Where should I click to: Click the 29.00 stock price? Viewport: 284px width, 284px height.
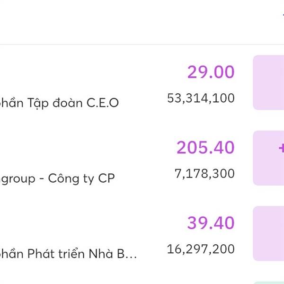[x=211, y=72]
